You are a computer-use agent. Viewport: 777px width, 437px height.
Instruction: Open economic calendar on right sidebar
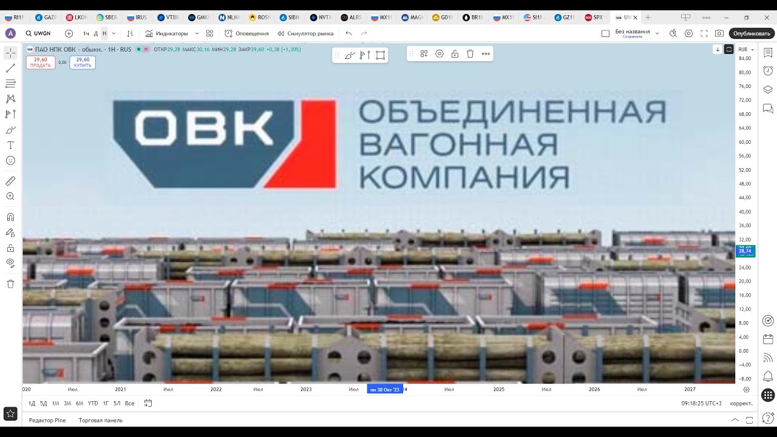coord(768,339)
